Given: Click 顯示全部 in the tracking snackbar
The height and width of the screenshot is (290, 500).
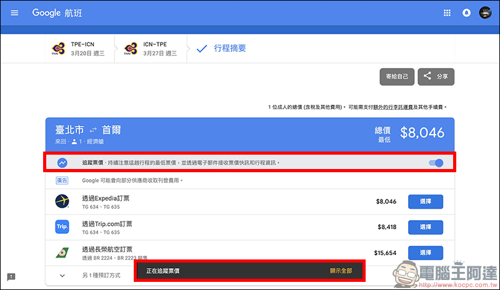Looking at the screenshot, I should point(341,271).
